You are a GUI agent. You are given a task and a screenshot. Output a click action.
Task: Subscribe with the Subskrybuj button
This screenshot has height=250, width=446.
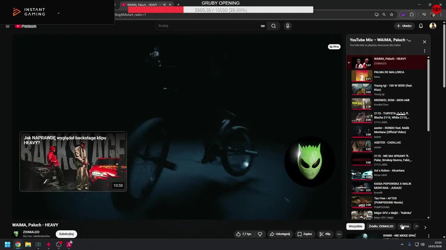[x=66, y=234]
